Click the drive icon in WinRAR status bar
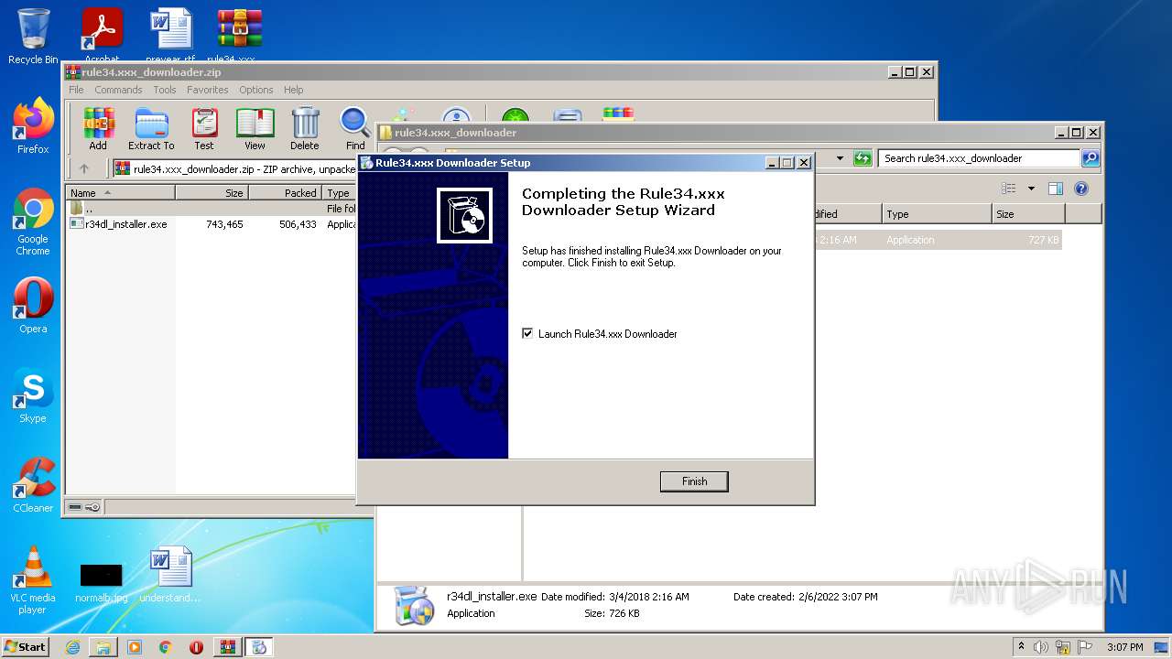Screen dimensions: 1172x659 coord(76,507)
